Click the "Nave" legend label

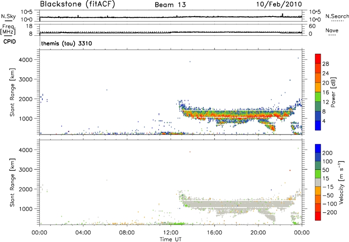coord(332,30)
